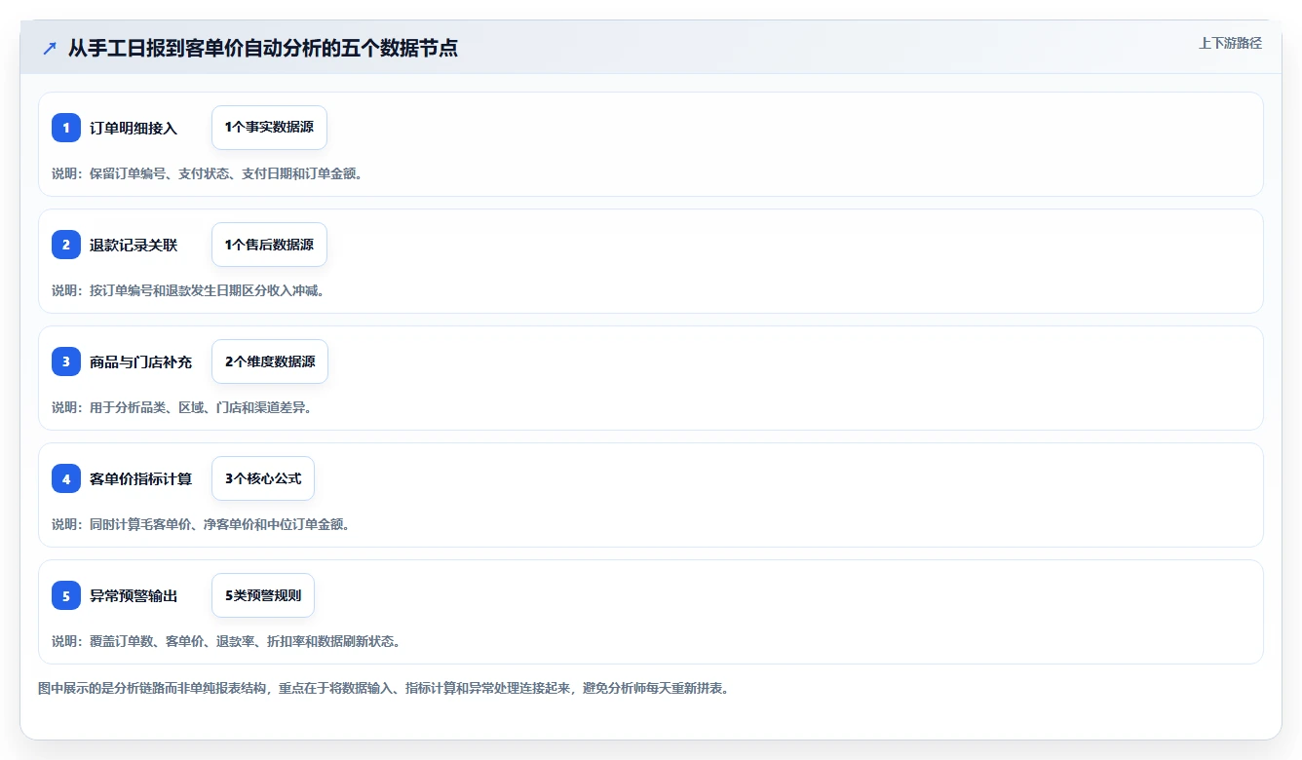Click the 3个核心公式 tag
Image resolution: width=1302 pixels, height=760 pixels.
[x=263, y=478]
